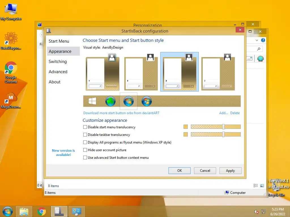Click the taskbar color swatch
290x217 pixels.
[185, 134]
